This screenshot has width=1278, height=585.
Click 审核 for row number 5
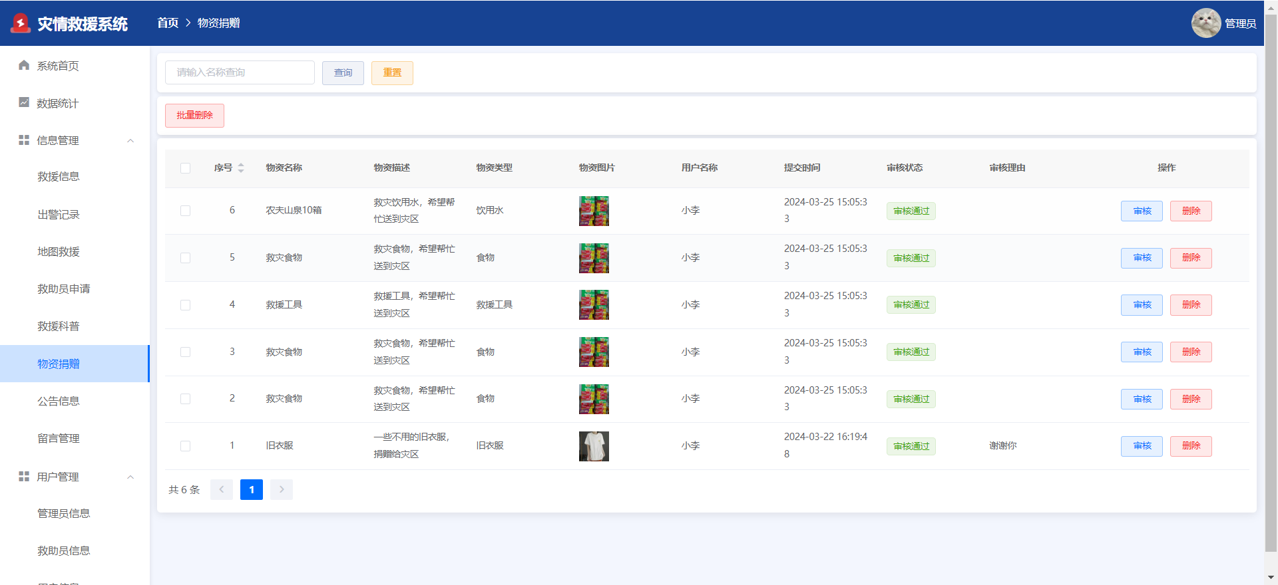pos(1142,258)
